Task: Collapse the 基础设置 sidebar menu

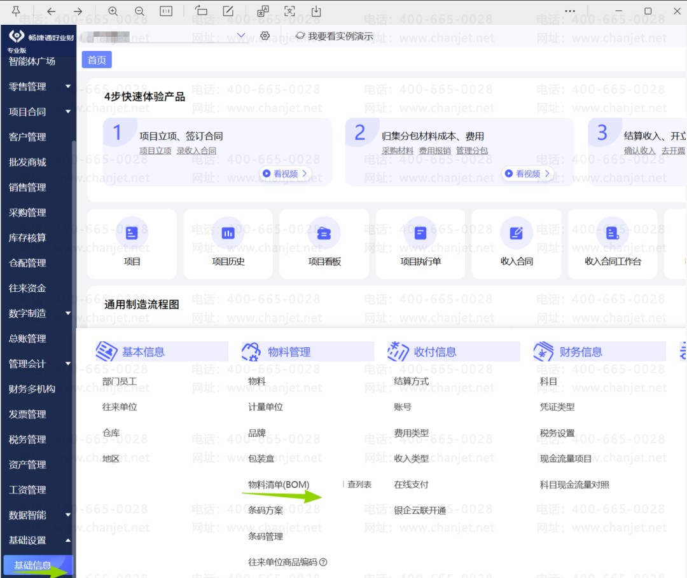Action: click(x=68, y=540)
